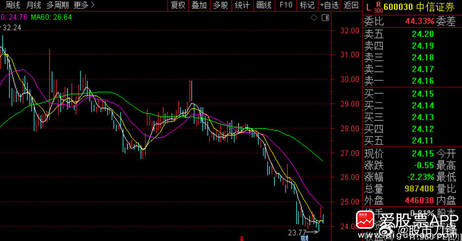Switch to weekly 周线 chart
The width and height of the screenshot is (462, 241).
(13, 5)
